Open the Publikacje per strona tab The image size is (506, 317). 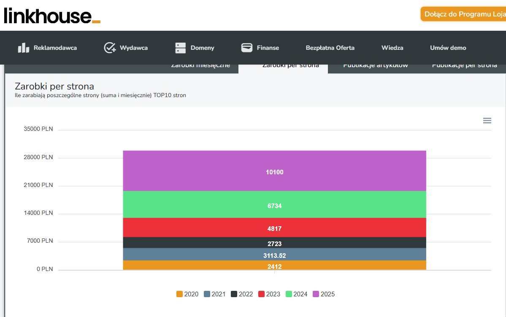tap(464, 66)
